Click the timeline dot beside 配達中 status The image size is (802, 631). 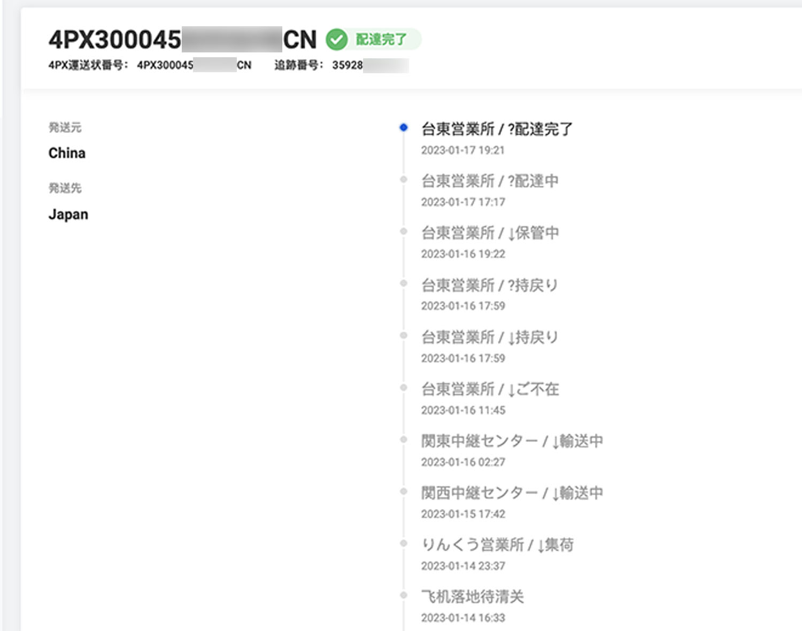pos(404,180)
